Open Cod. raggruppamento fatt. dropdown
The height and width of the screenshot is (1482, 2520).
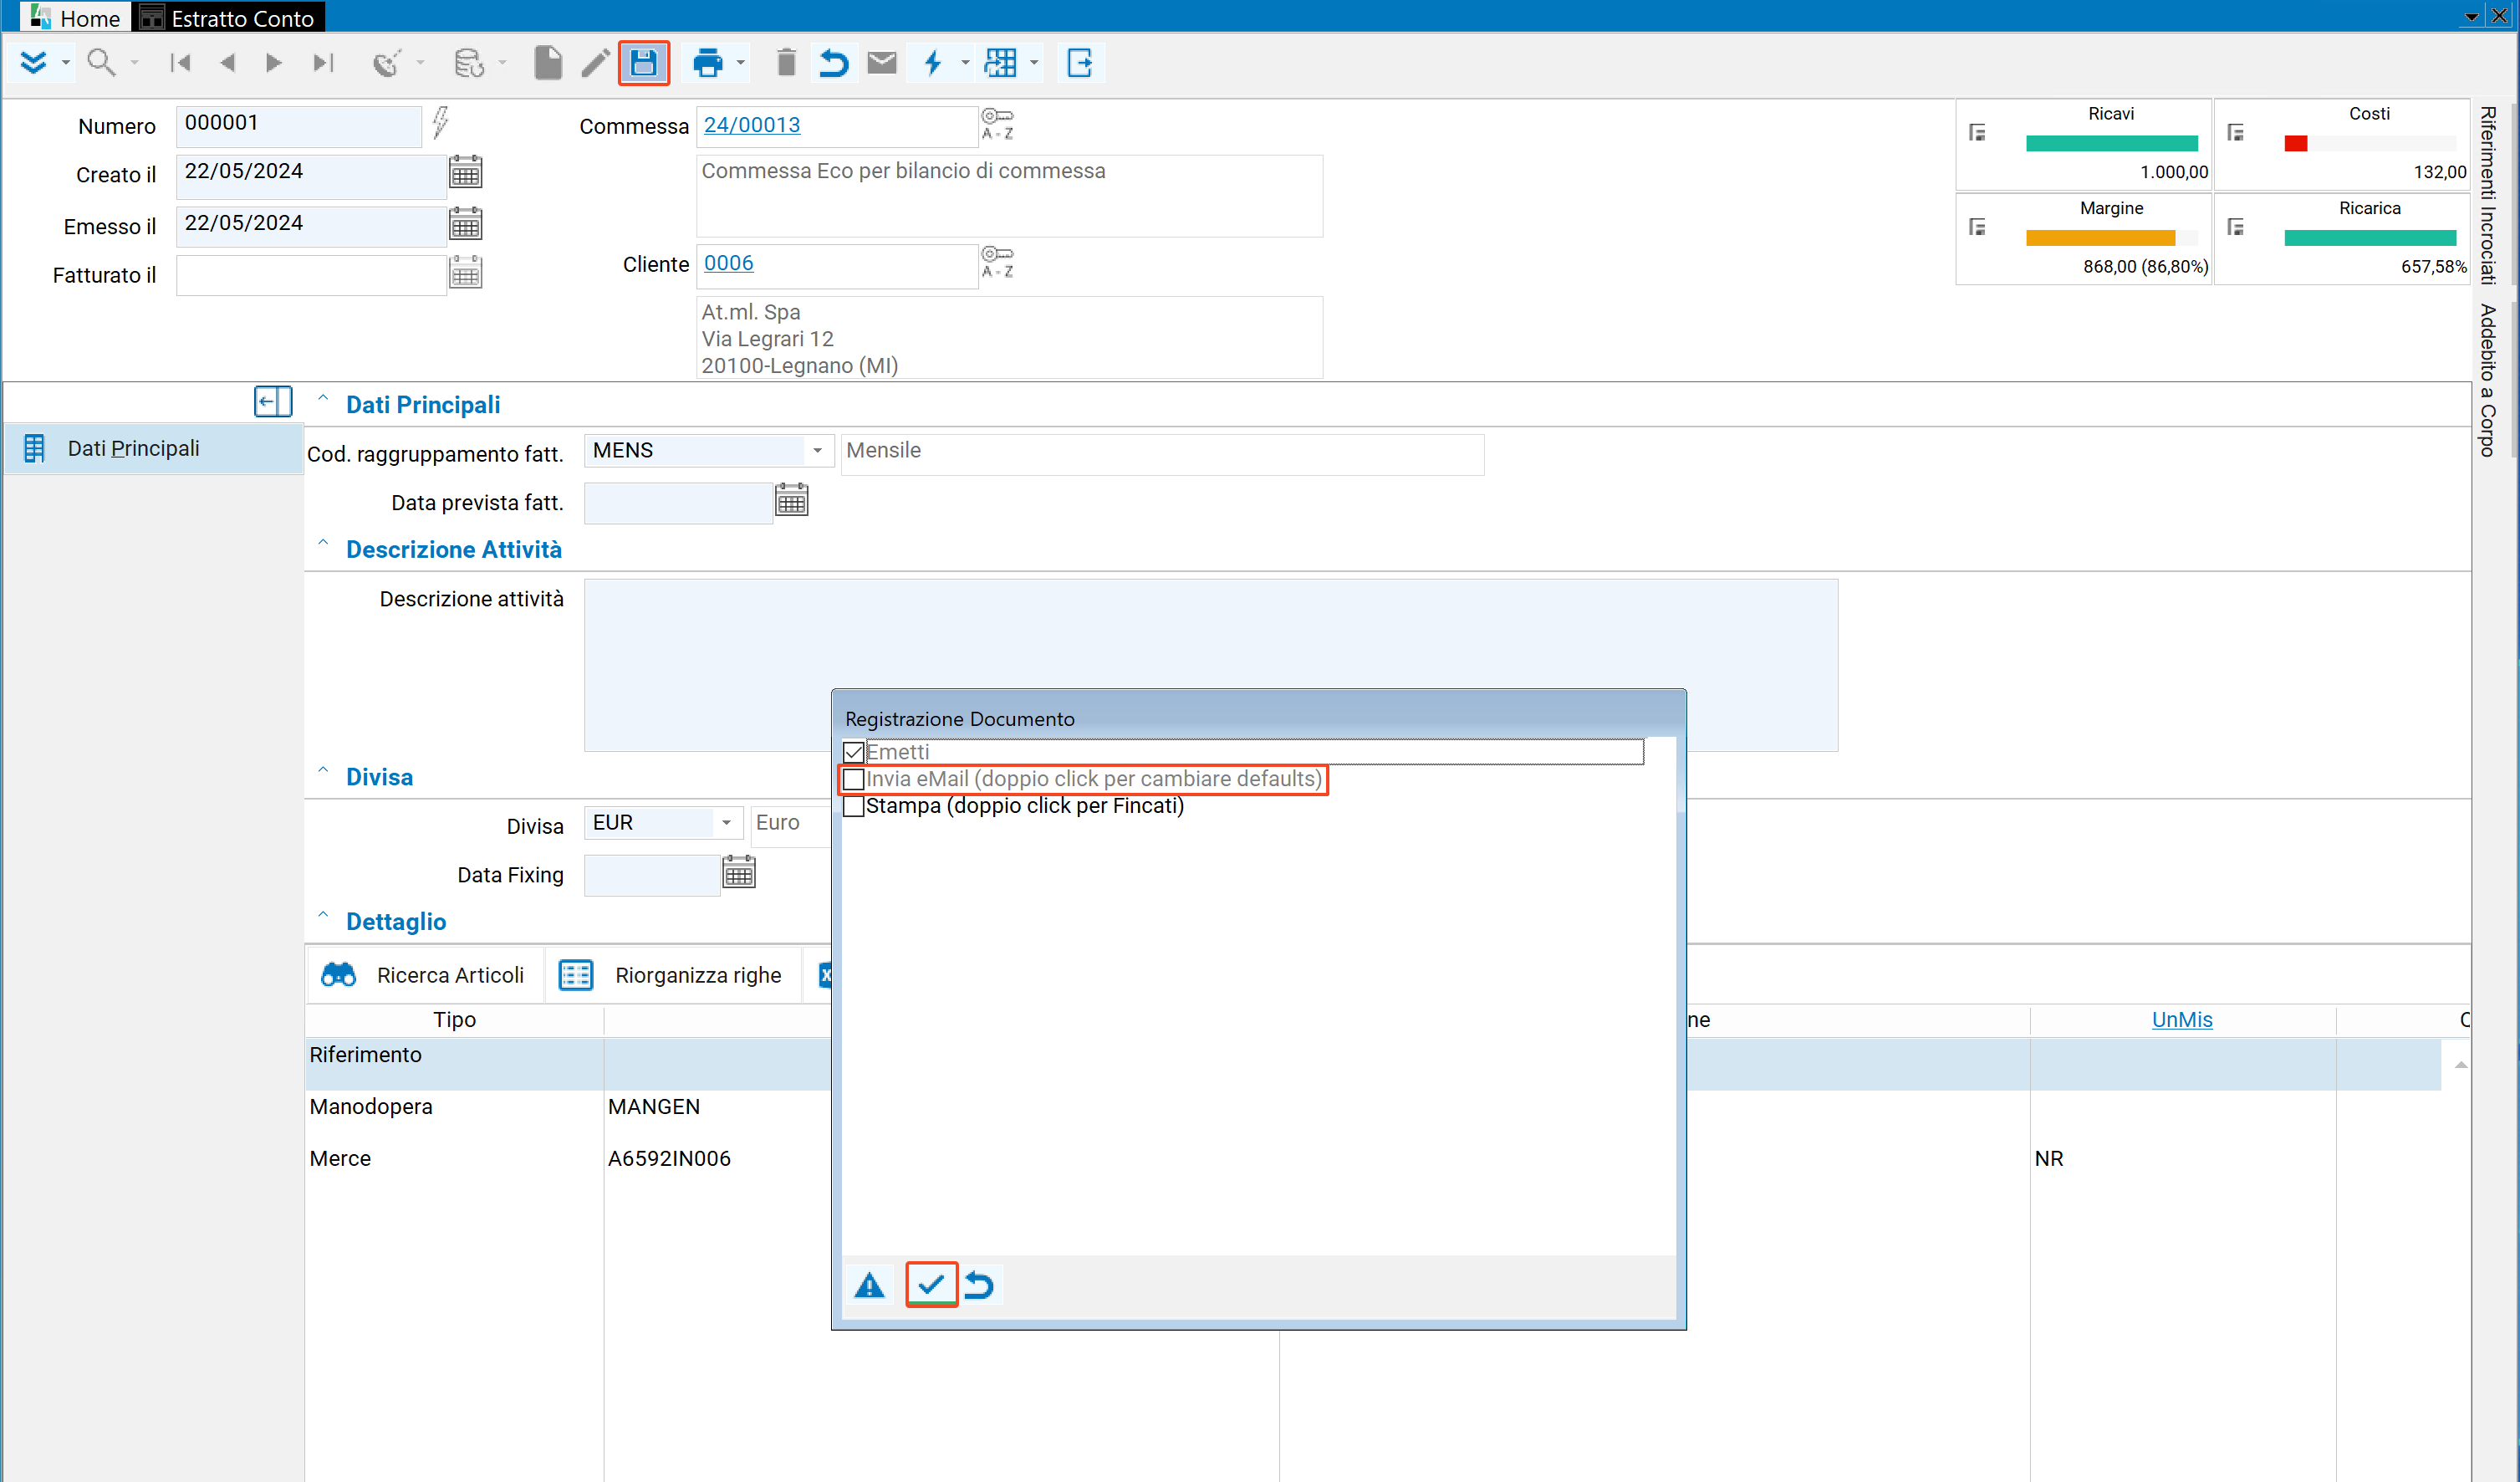[x=818, y=451]
